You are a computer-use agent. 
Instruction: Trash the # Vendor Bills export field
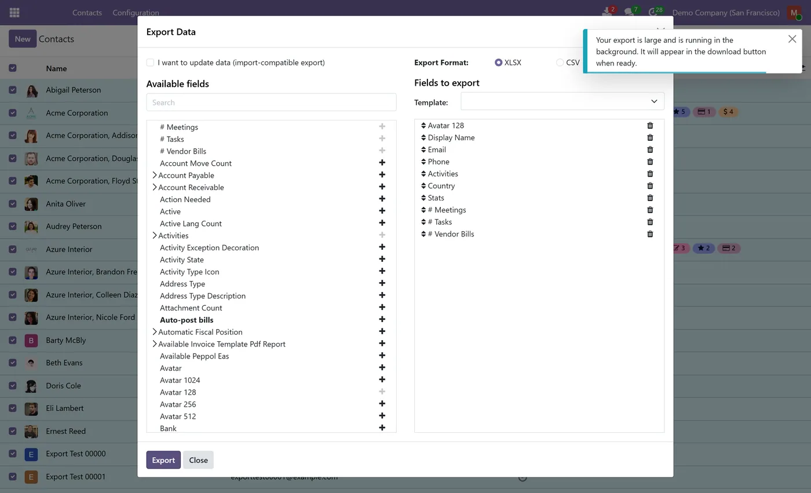pyautogui.click(x=650, y=234)
